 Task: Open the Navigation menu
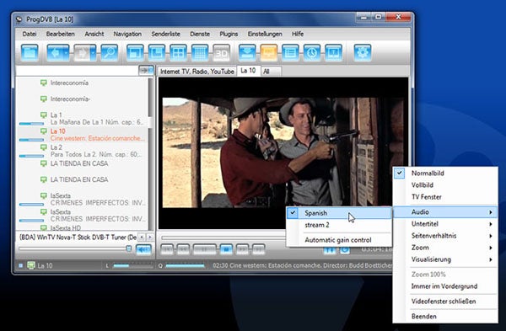click(x=127, y=34)
